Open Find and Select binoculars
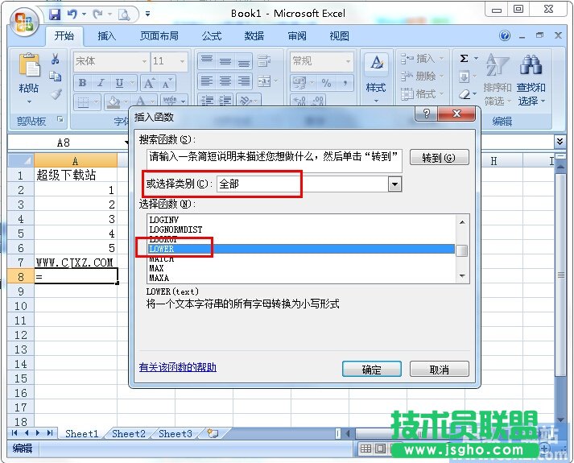 click(531, 67)
